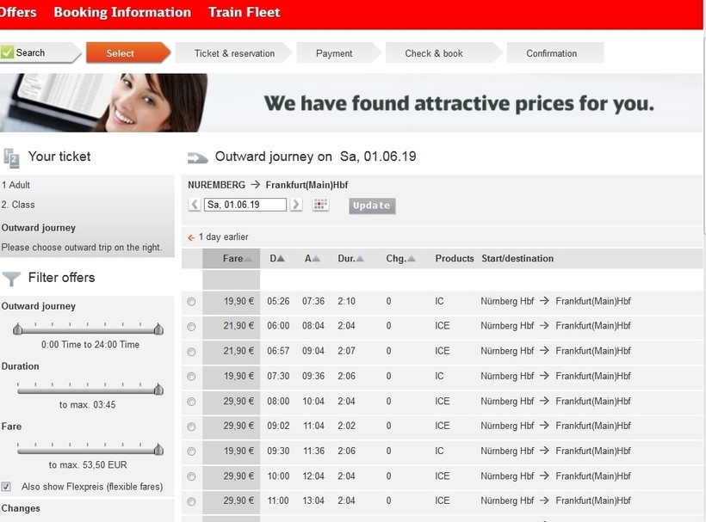This screenshot has height=522, width=706.
Task: Select the 08:00 ICE train for 29,90 €
Action: coord(191,402)
